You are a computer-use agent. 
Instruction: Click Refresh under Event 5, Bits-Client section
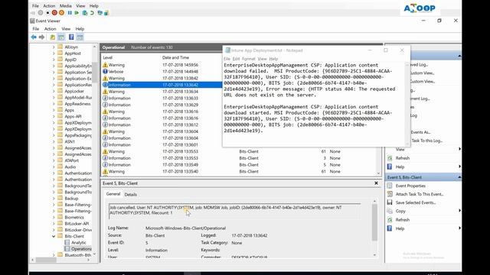tap(403, 220)
